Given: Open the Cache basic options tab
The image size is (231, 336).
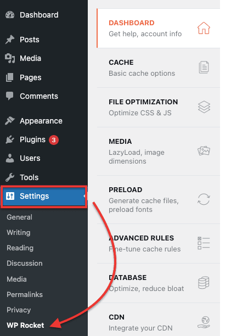Looking at the screenshot, I should (x=159, y=68).
